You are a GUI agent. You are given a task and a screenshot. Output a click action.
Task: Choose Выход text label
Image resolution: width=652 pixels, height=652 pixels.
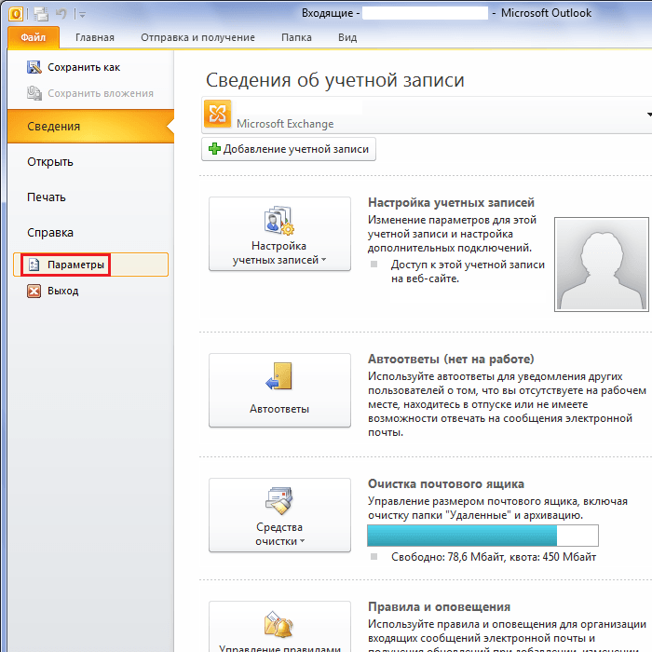[x=62, y=291]
